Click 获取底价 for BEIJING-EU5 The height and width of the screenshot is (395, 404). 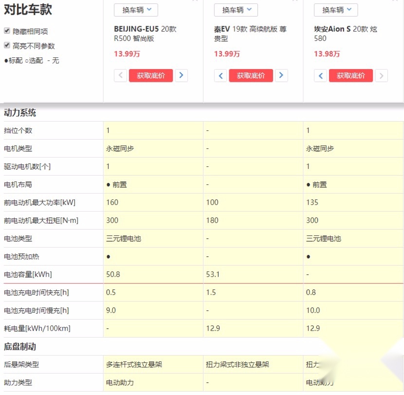tap(151, 75)
